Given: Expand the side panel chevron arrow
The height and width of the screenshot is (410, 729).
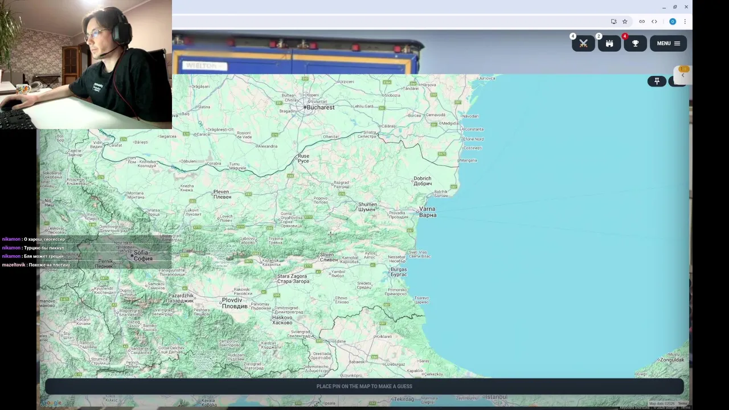Looking at the screenshot, I should [682, 75].
